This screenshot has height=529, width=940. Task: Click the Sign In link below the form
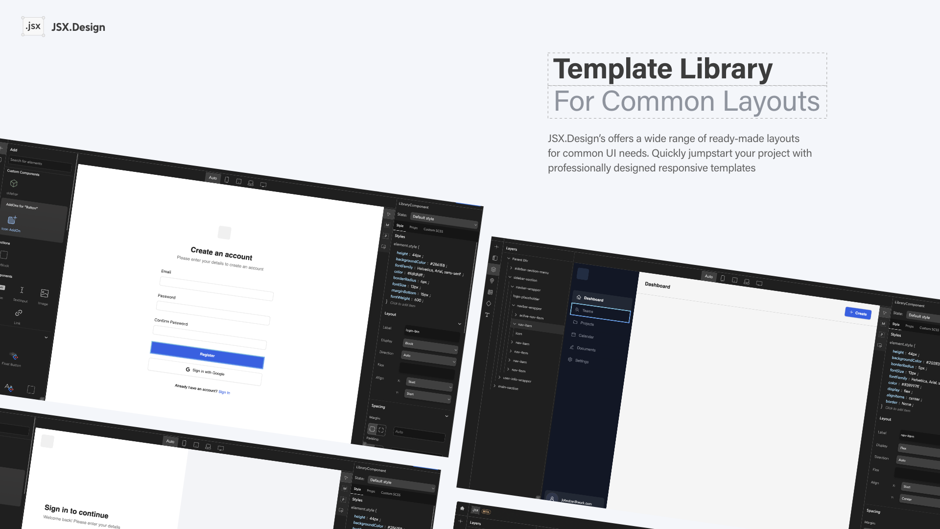[224, 392]
